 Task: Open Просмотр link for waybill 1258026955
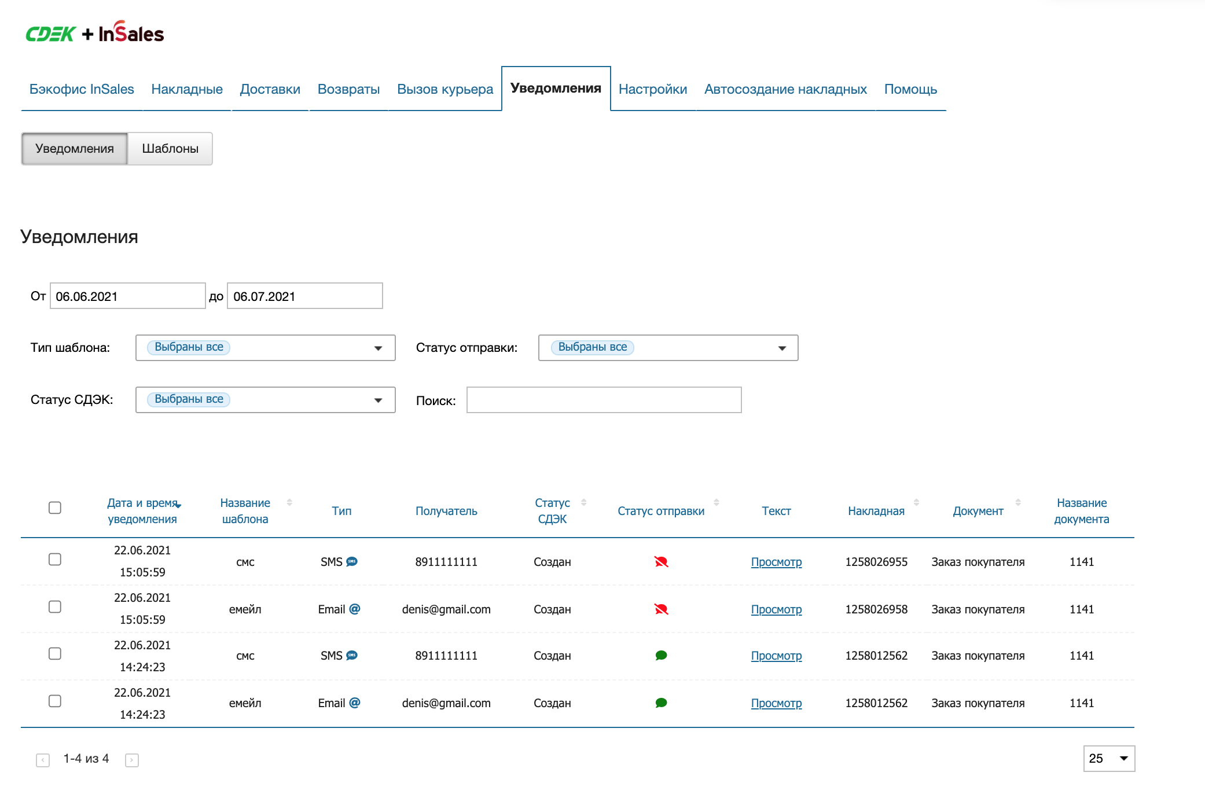pyautogui.click(x=776, y=562)
